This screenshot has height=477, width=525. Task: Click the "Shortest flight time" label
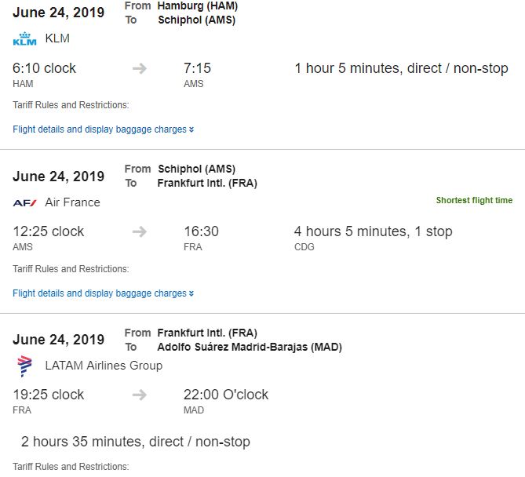click(474, 201)
